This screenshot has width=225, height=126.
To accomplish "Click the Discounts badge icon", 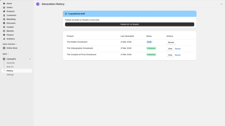I will click(4, 23).
